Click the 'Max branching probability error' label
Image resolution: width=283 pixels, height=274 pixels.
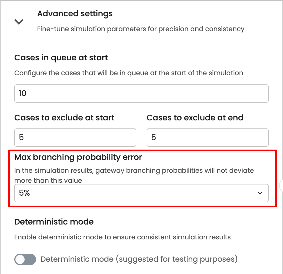[78, 157]
